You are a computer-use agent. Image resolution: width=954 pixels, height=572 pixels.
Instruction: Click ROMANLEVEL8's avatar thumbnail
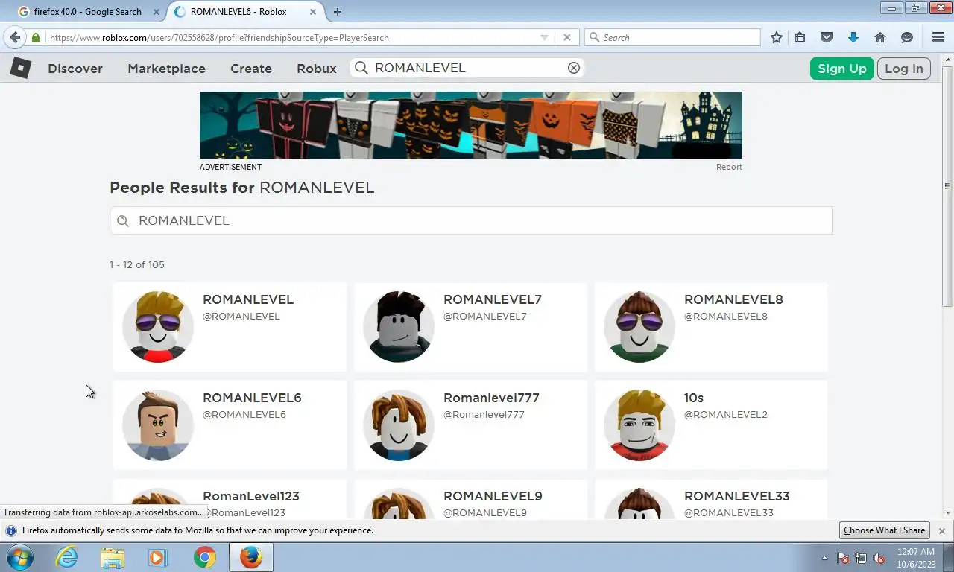tap(639, 327)
